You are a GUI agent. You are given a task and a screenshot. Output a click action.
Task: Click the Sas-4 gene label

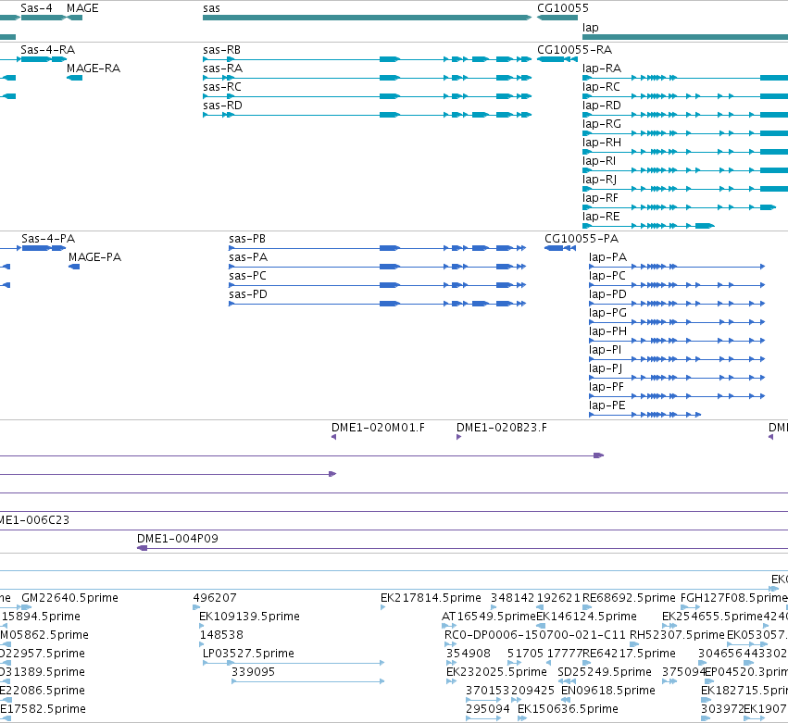tap(36, 8)
